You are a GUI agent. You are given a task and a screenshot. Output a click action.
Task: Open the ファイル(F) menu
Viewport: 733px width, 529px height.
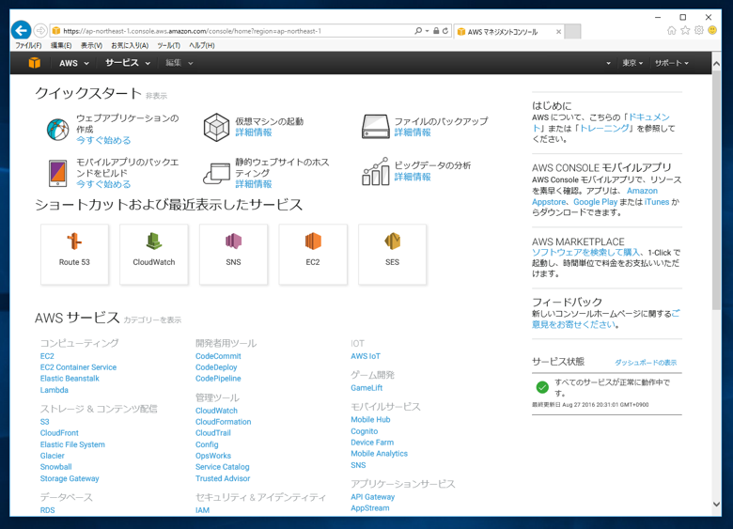point(28,45)
